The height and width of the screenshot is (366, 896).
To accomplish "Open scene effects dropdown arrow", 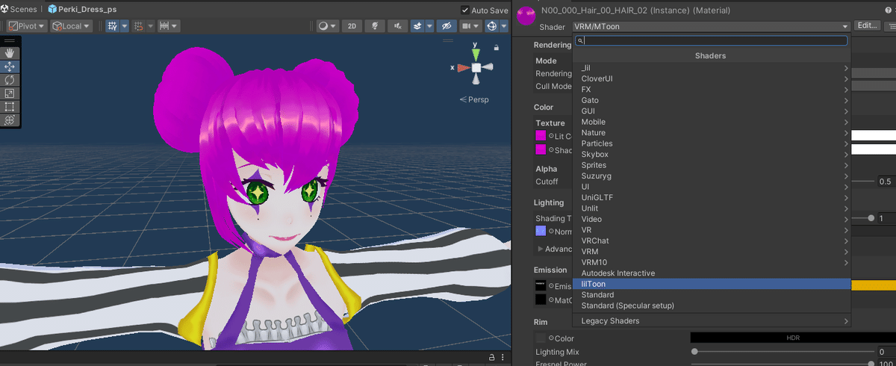I will [x=429, y=25].
